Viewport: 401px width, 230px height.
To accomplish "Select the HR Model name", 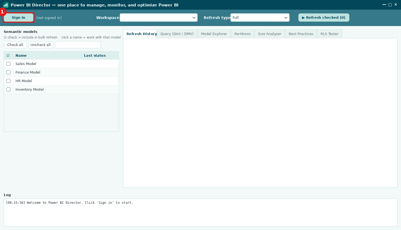I will 24,81.
